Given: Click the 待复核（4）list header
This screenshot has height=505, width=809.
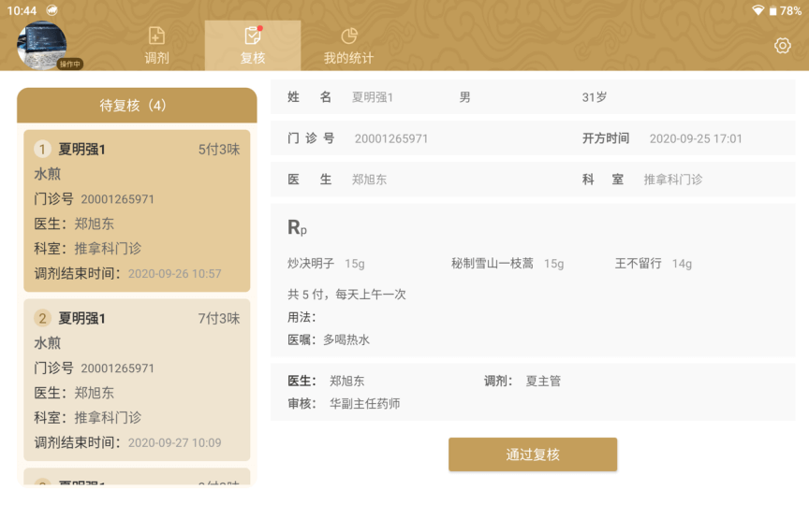Looking at the screenshot, I should point(137,106).
